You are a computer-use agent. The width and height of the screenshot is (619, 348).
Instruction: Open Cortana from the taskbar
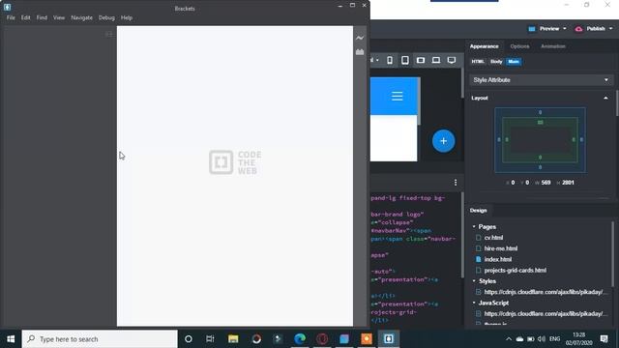click(x=189, y=339)
